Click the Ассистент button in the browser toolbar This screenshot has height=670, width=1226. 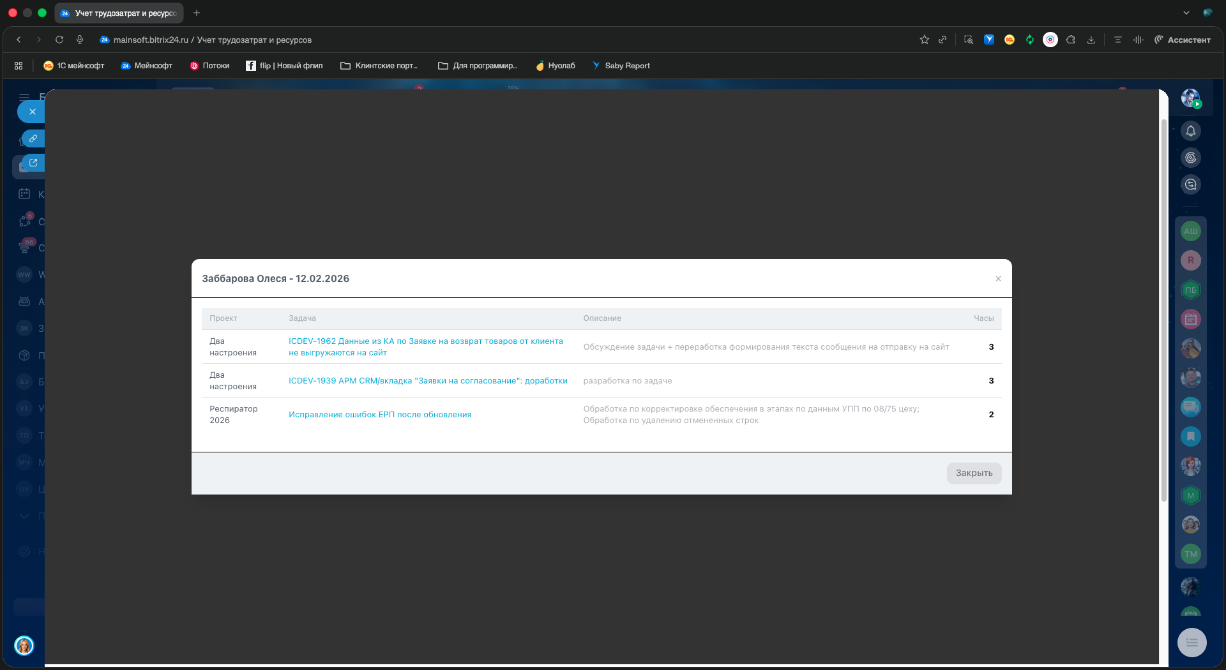pos(1183,40)
